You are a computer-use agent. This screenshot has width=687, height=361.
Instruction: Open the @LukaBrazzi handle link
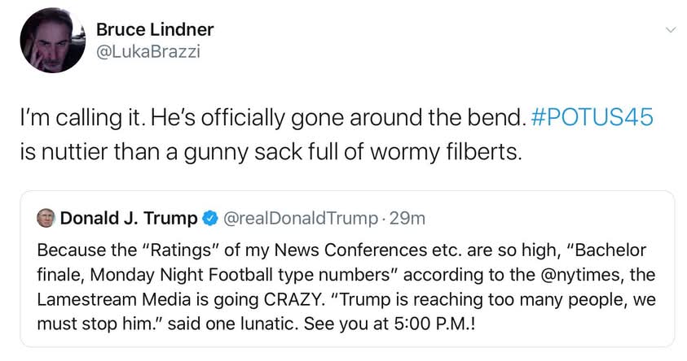pyautogui.click(x=148, y=51)
